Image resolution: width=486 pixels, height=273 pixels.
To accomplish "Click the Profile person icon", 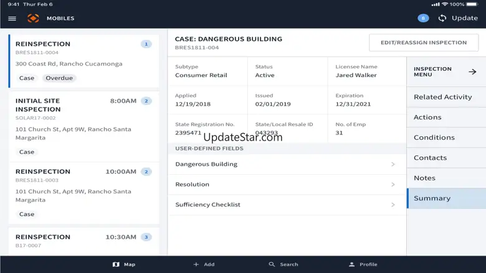I will tap(352, 264).
